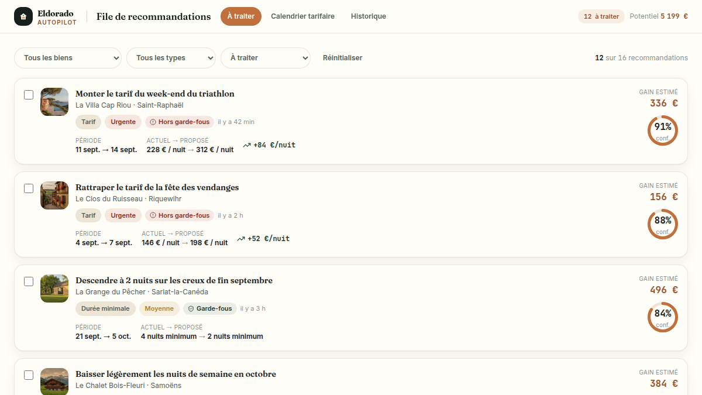Screen dimensions: 702x395
Task: Click the Tarif tag on the vendanges card
Action: click(x=88, y=215)
